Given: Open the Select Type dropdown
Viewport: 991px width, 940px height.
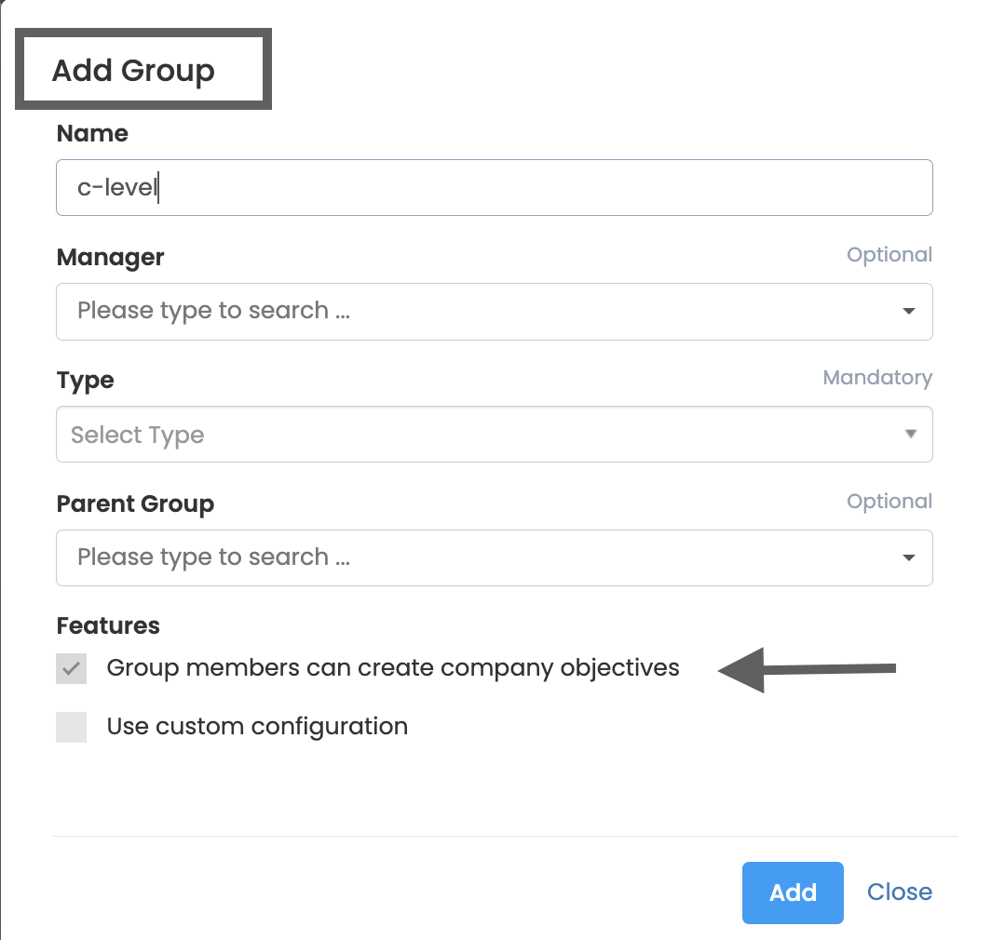Looking at the screenshot, I should [x=475, y=435].
